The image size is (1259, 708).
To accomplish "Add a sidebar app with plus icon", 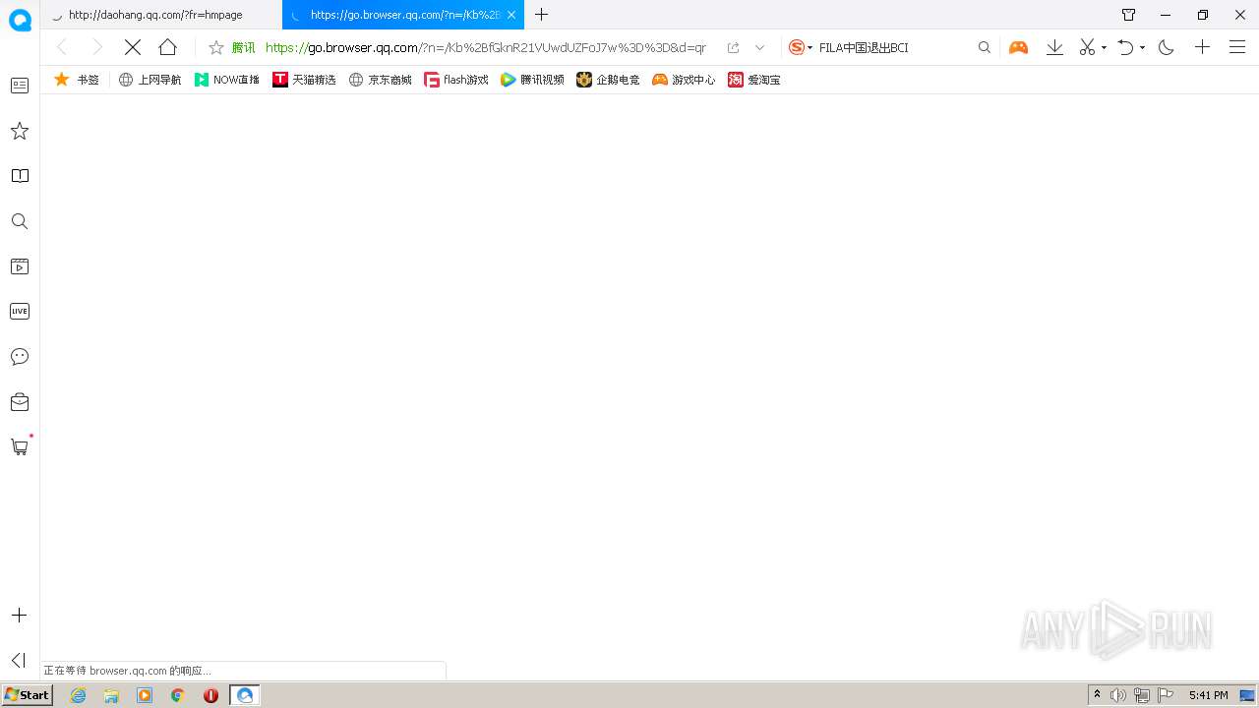I will coord(19,616).
